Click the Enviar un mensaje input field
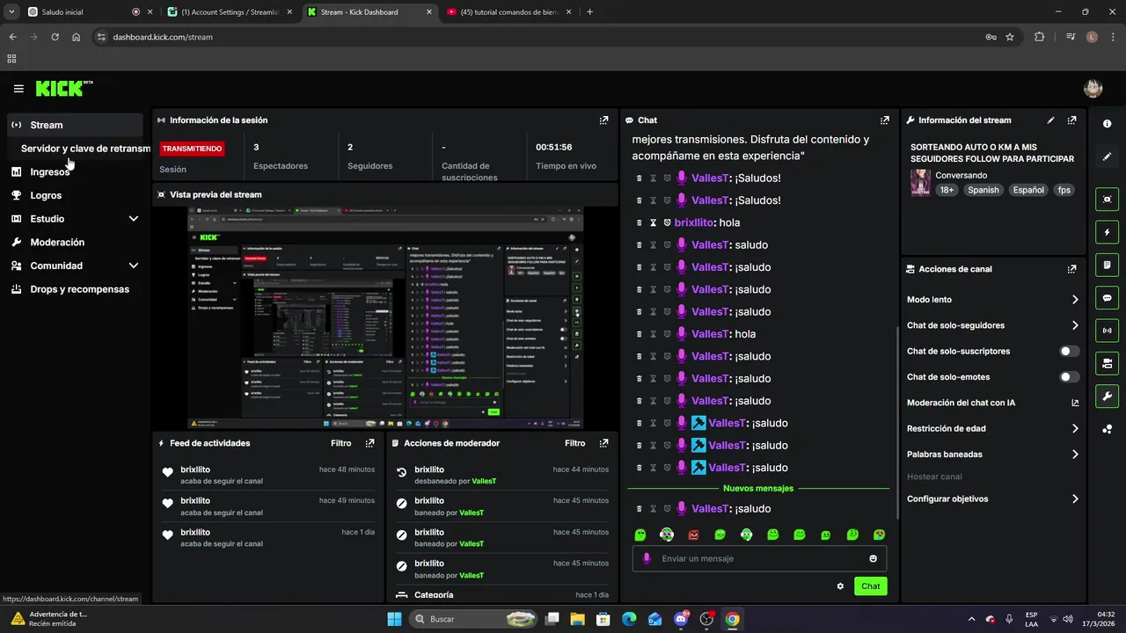Image resolution: width=1126 pixels, height=633 pixels. point(759,558)
